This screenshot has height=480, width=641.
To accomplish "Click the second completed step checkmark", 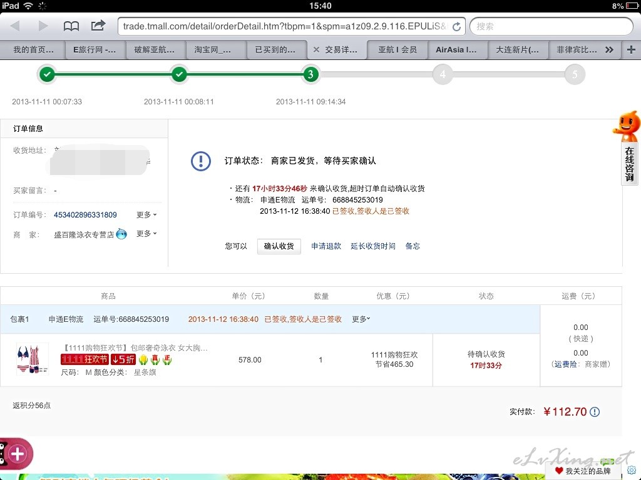I will coord(179,74).
